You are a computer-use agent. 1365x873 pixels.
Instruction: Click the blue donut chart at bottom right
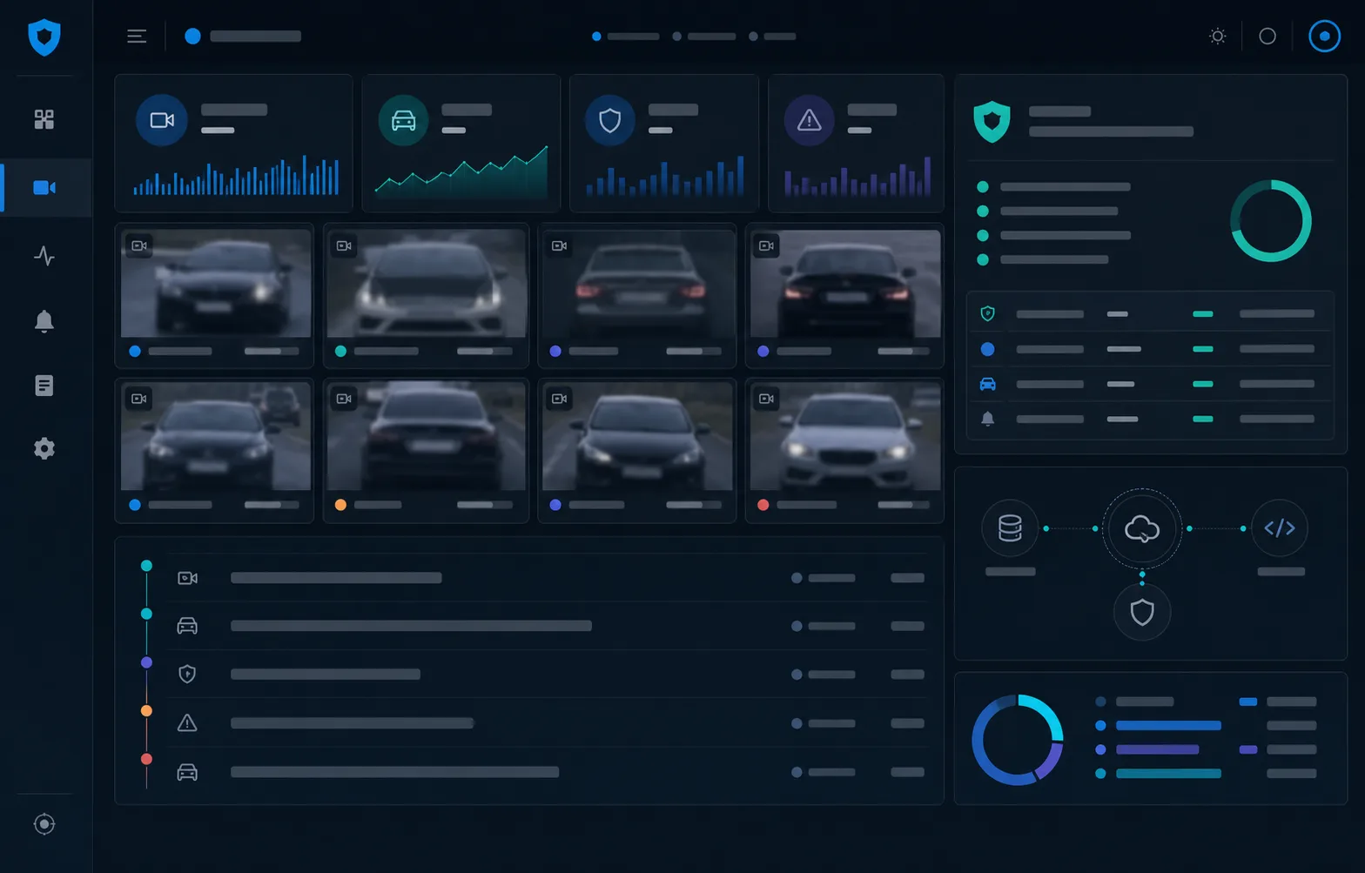point(1018,740)
